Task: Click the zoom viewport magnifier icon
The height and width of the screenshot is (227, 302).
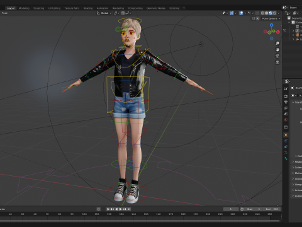Action: [277, 44]
